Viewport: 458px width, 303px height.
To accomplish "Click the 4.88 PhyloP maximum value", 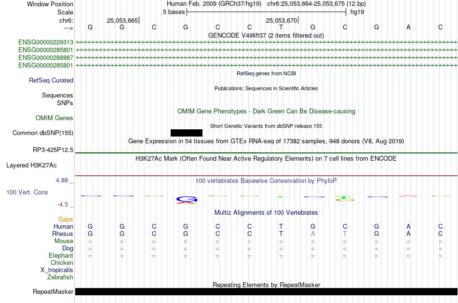I will point(62,180).
